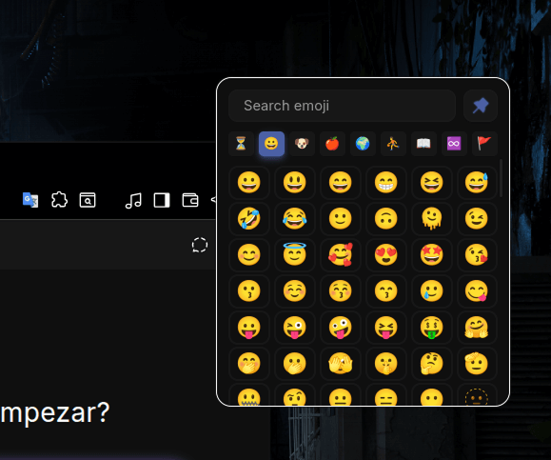The height and width of the screenshot is (460, 551).
Task: Insert the smiling face with tear emoji
Action: coord(431,290)
